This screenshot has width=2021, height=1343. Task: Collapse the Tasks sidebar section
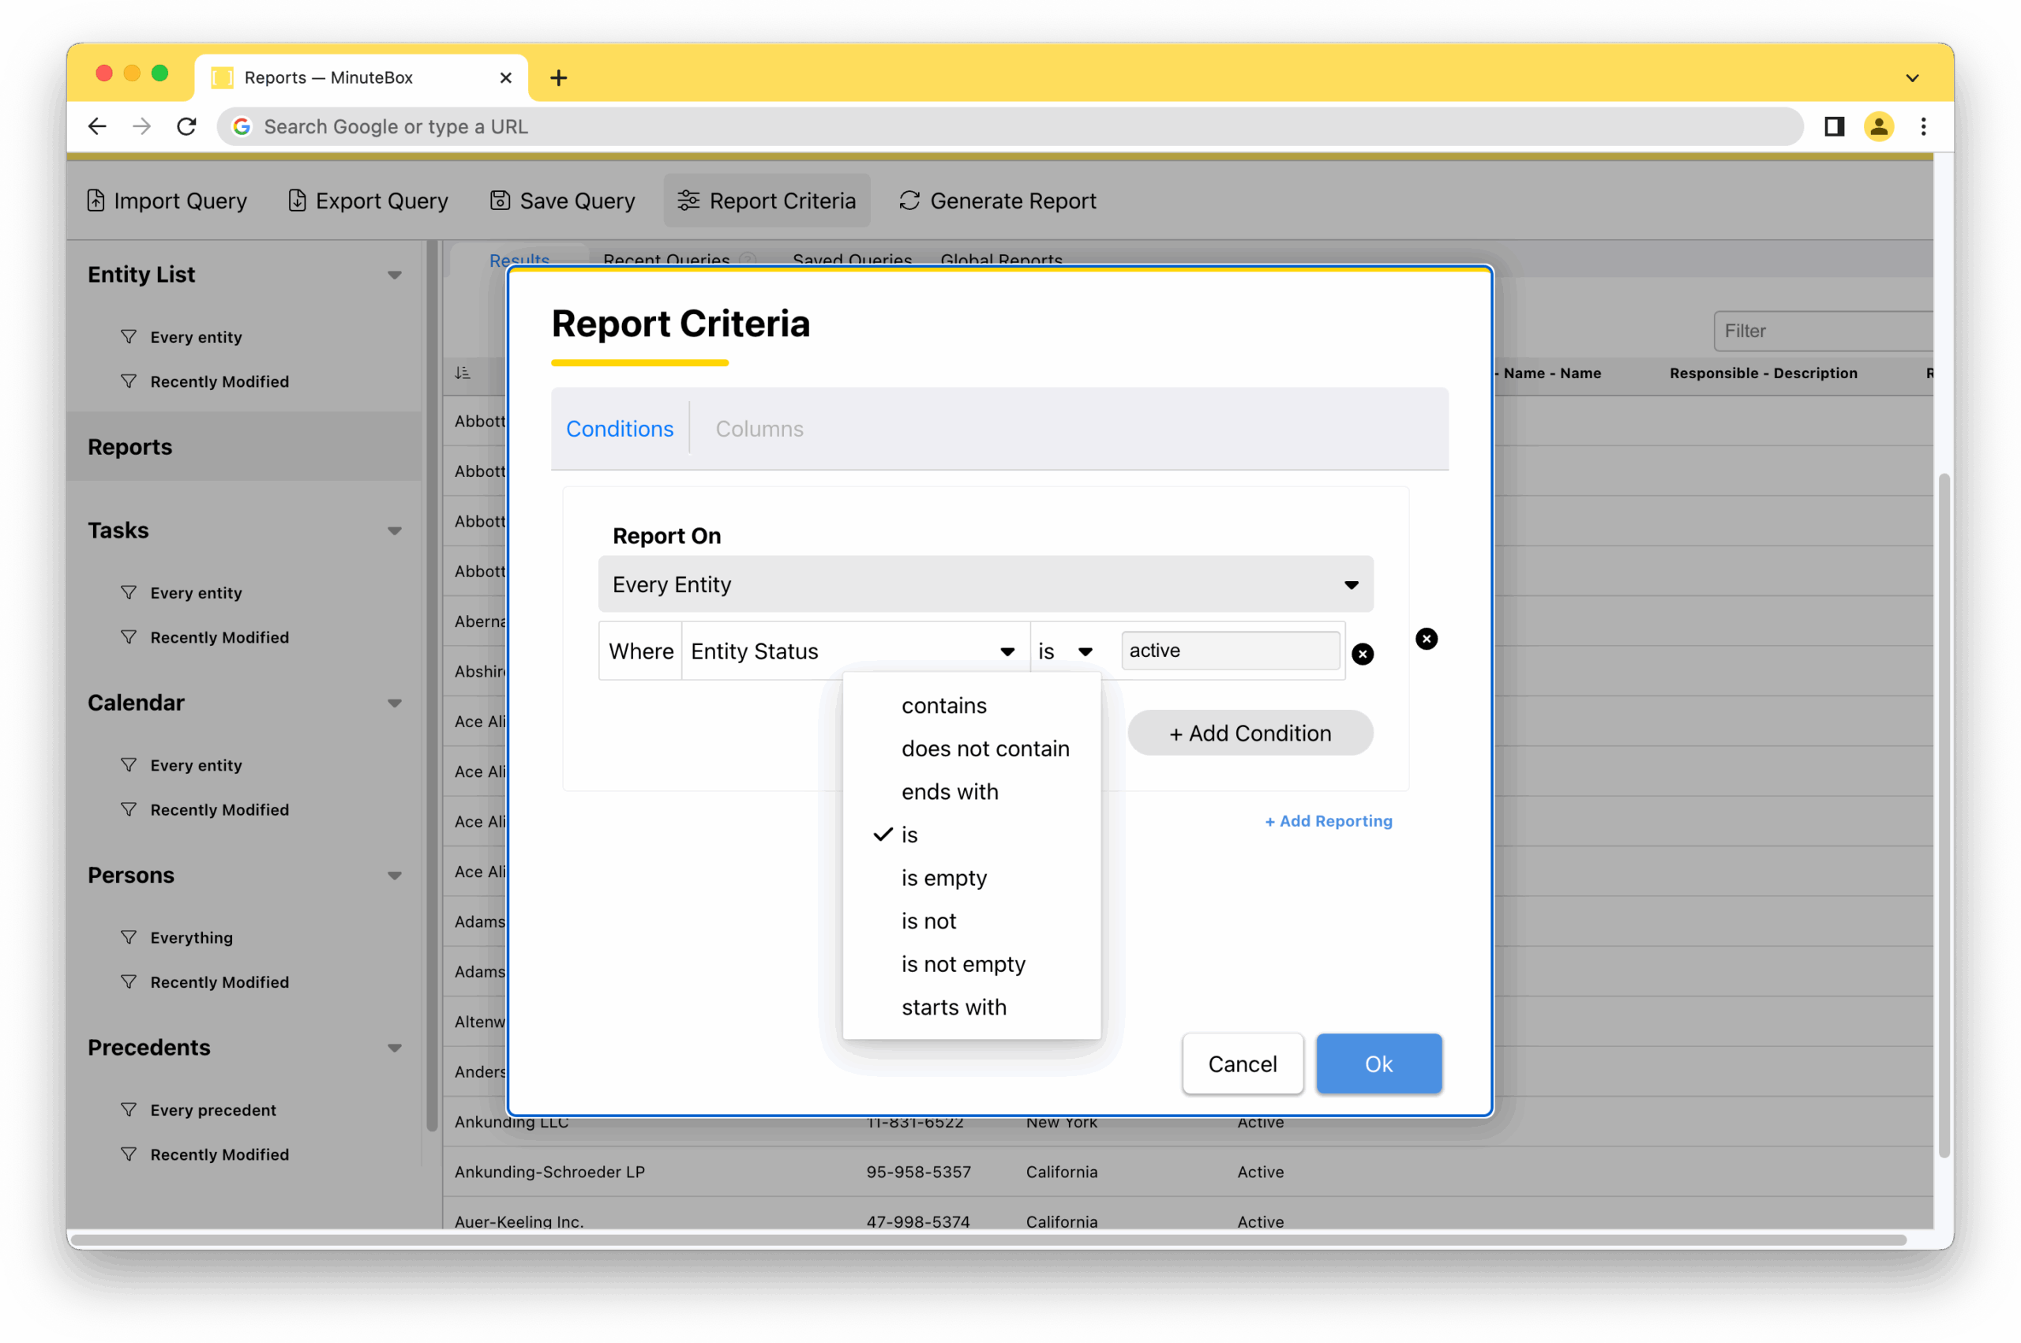395,531
